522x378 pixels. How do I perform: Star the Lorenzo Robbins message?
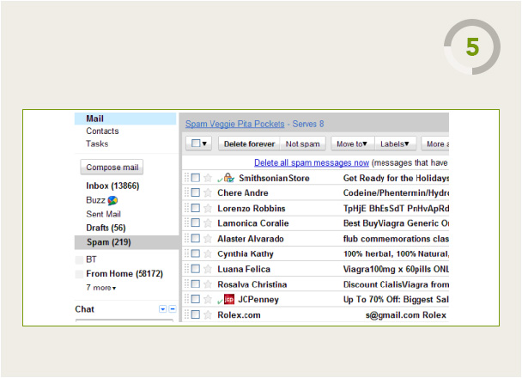tap(208, 208)
